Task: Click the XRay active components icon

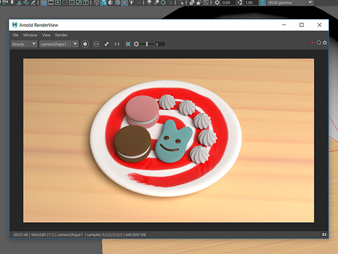Action: pos(199,3)
